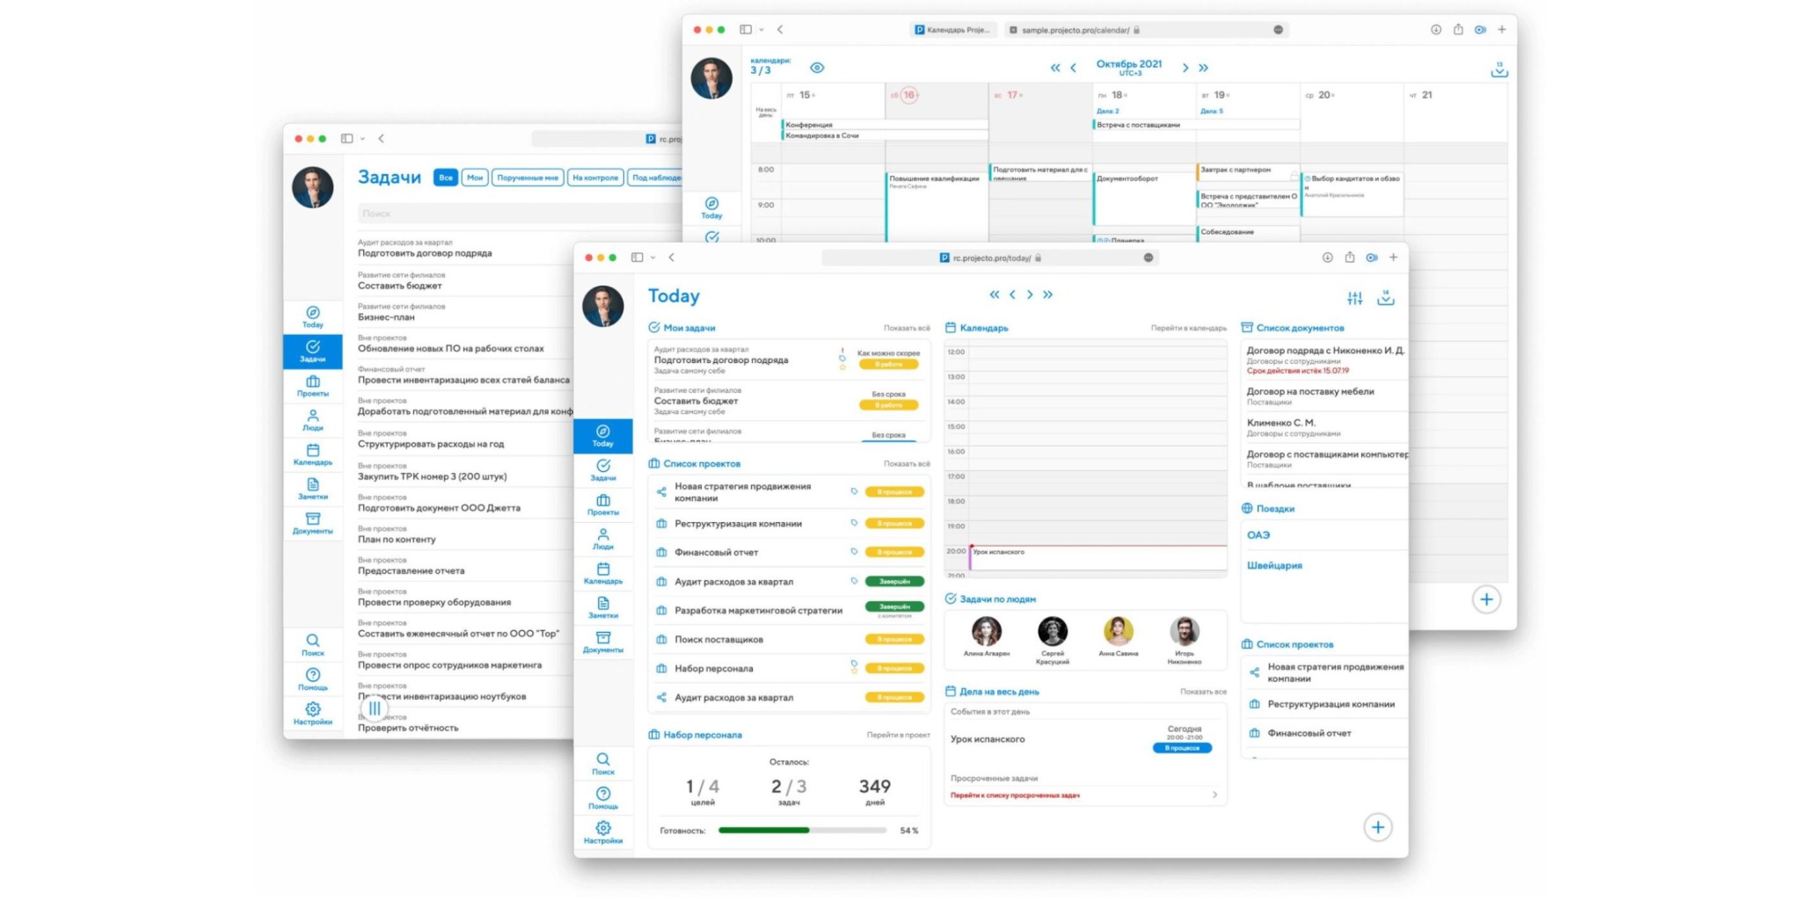Go to previous day on Today page

coord(1012,294)
